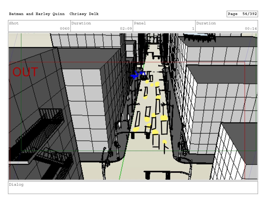
Task: Click the storyboard panel street drawing
Action: [x=133, y=107]
